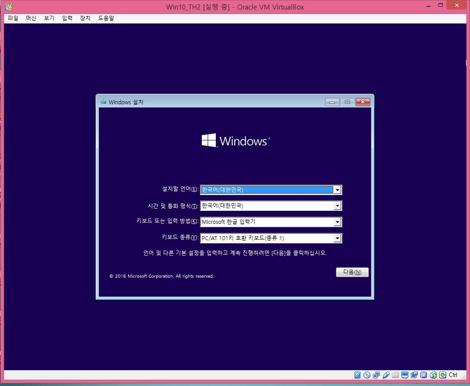Open the virtual display status icon
Screen dimensions: 470x386
(405, 375)
